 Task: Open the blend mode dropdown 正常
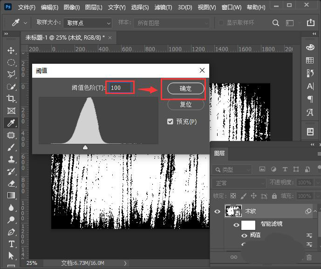(x=239, y=183)
